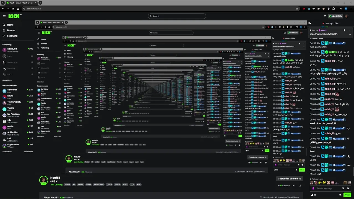Image resolution: width=354 pixels, height=199 pixels.
Task: Open the browser home page via the outermost home icon
Action: tap(18, 9)
